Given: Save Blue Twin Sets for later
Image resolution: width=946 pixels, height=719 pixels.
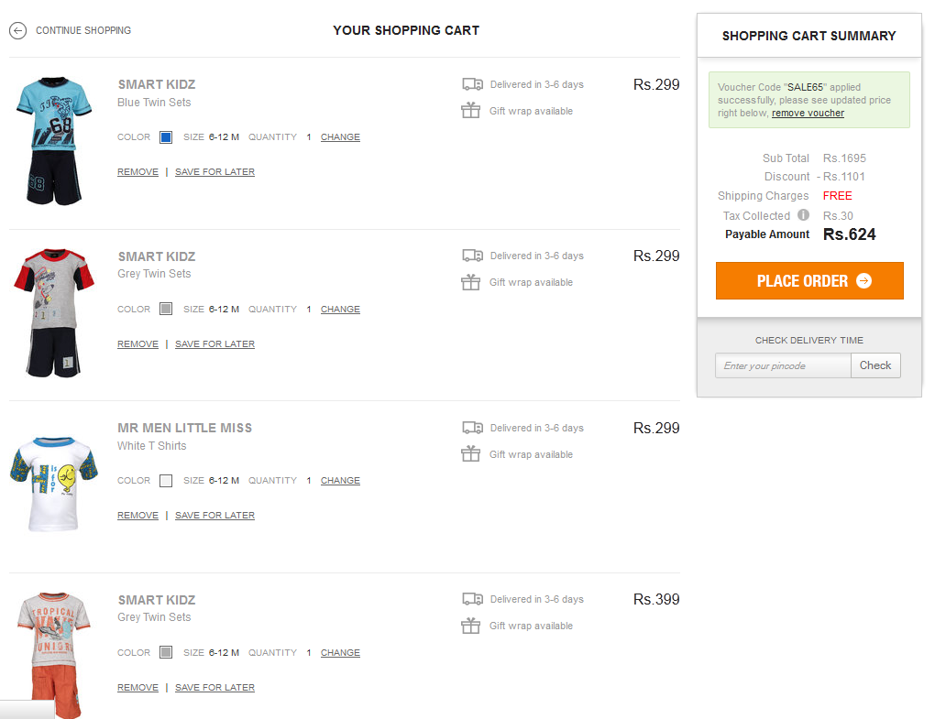Looking at the screenshot, I should 214,172.
